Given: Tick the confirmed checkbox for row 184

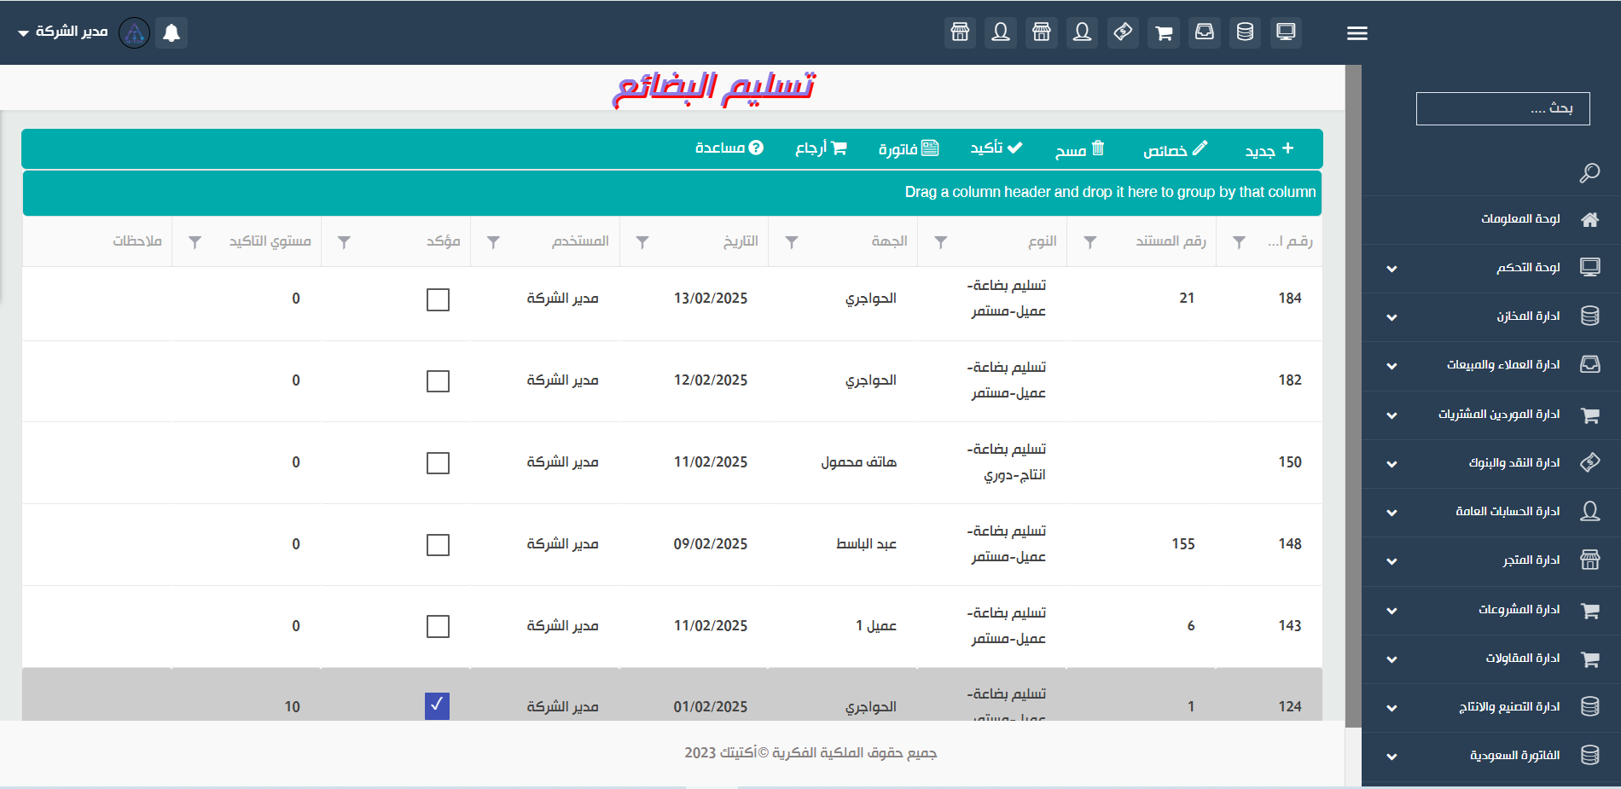Looking at the screenshot, I should [438, 299].
